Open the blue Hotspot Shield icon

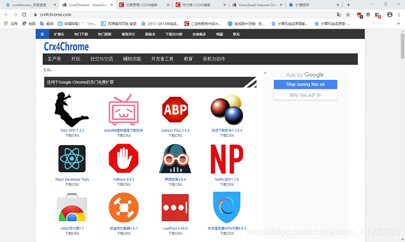pyautogui.click(x=227, y=207)
